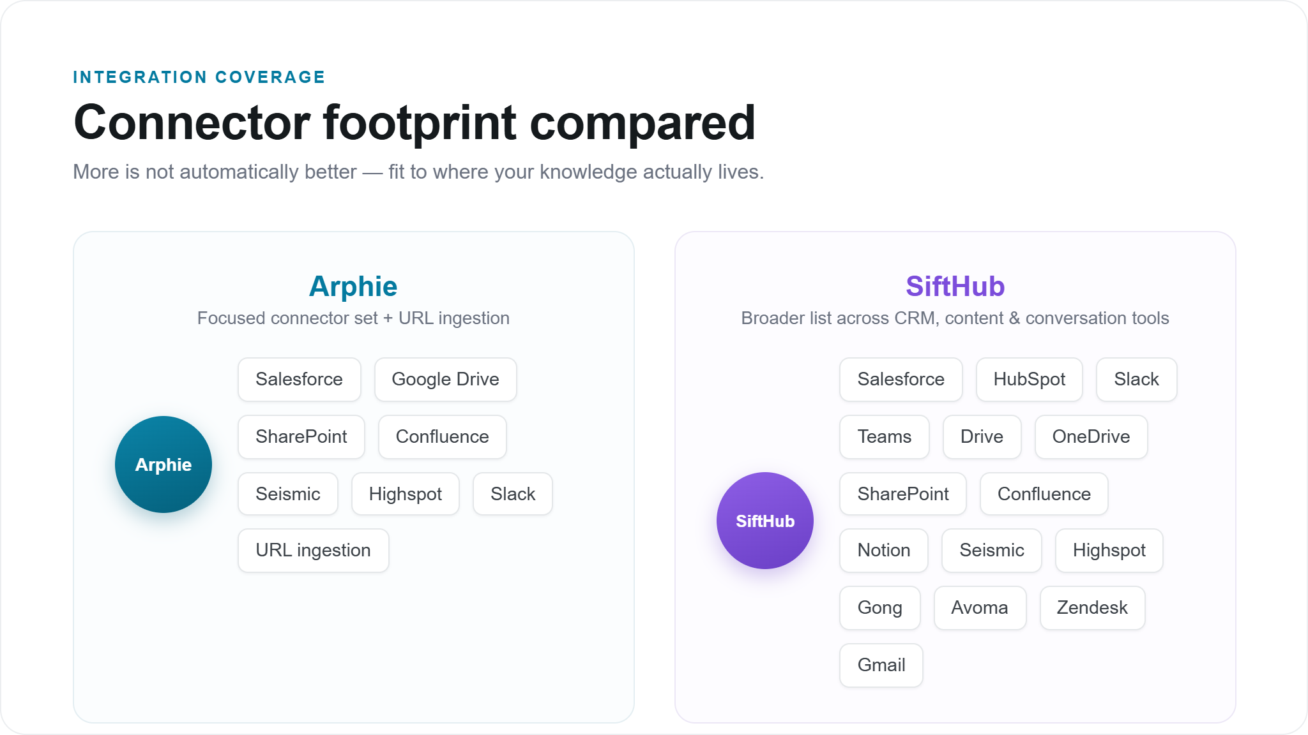Click the Gmail connector chip
1308x735 pixels.
(881, 665)
